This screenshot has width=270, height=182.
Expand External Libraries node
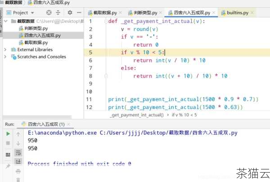(x=5, y=49)
